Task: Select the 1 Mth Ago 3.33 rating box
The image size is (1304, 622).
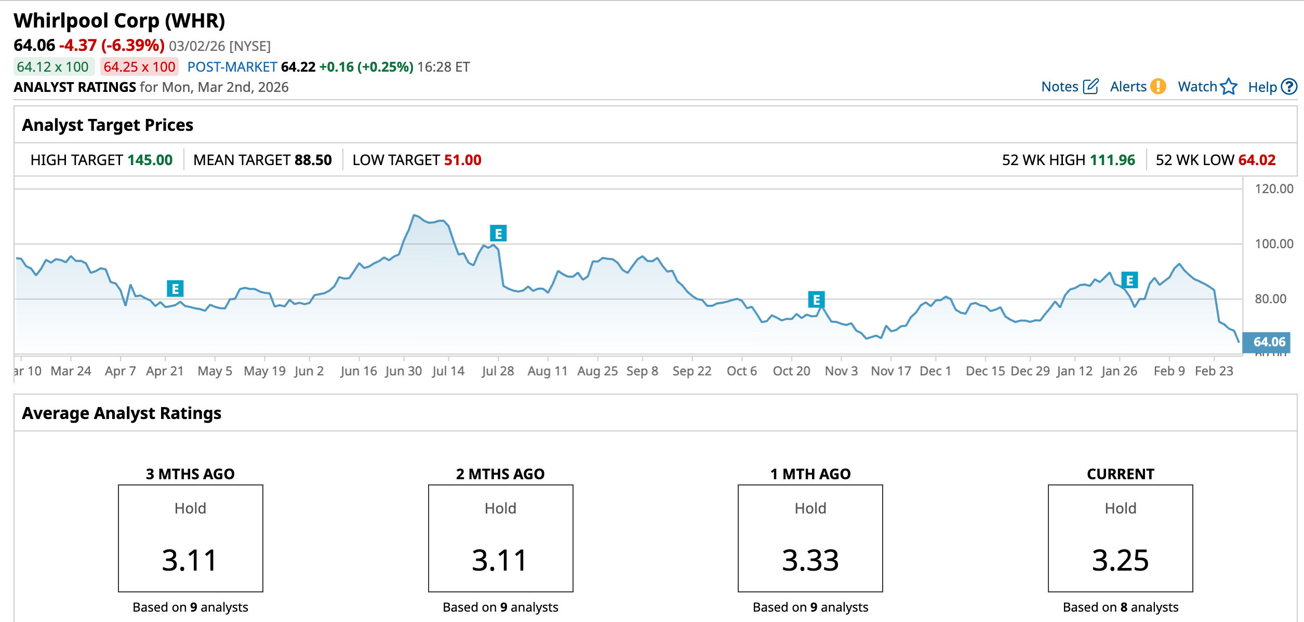Action: 810,538
